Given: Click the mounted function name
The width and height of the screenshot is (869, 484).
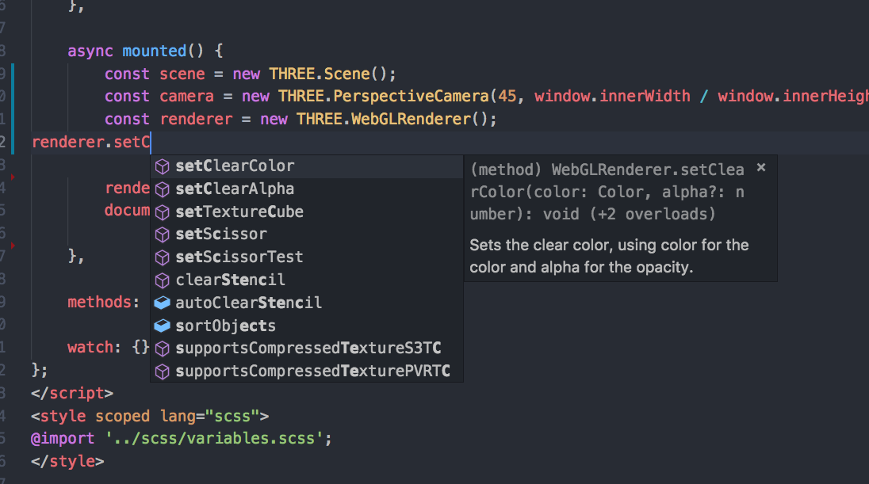Looking at the screenshot, I should (x=155, y=50).
